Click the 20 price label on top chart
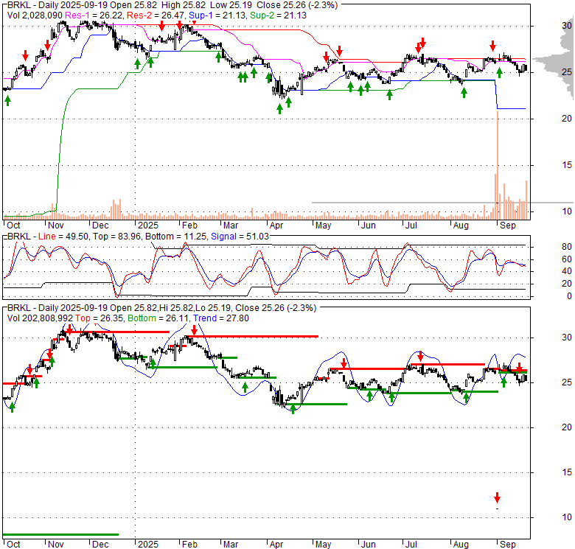 567,119
